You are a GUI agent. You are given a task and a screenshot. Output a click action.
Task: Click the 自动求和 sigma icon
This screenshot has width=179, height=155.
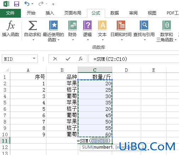click(x=33, y=25)
